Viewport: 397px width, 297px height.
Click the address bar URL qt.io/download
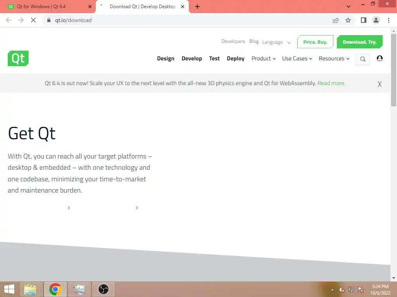click(x=73, y=20)
